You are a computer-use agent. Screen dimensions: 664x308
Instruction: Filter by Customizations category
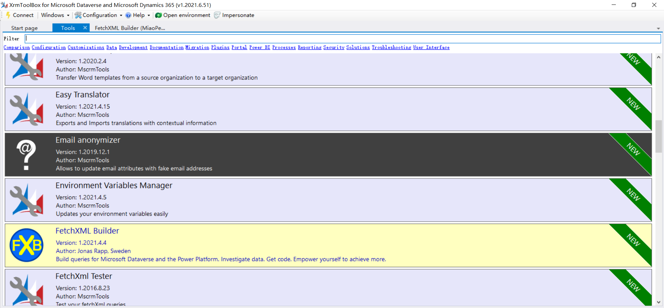click(86, 47)
